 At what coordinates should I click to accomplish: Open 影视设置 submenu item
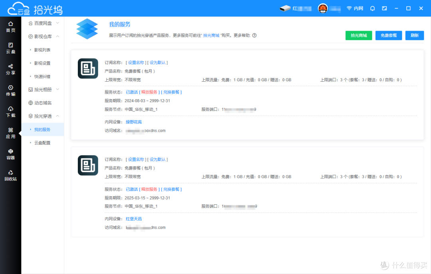coord(42,63)
